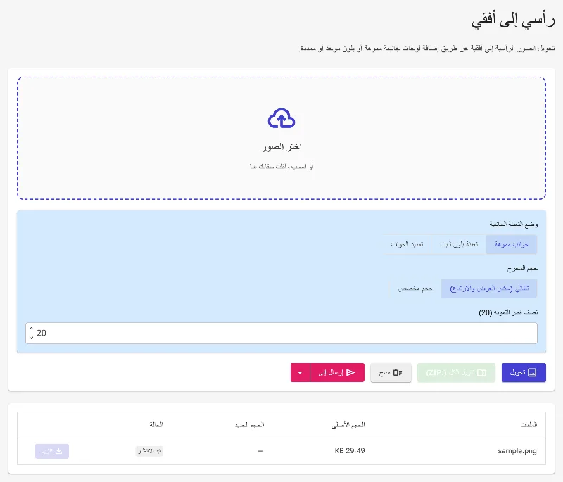The width and height of the screenshot is (563, 482).
Task: Select the تعبئة بلون ثابت solid color mode
Action: tap(459, 244)
